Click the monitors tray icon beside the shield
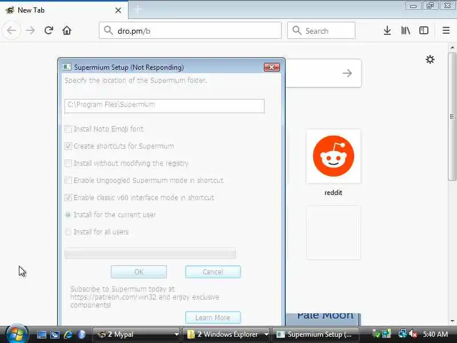 (387, 334)
